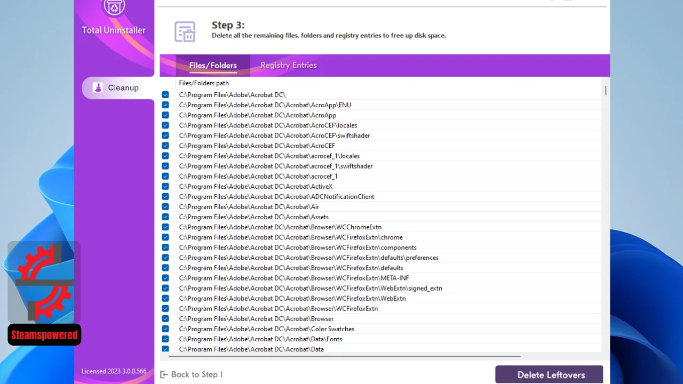The height and width of the screenshot is (384, 683).
Task: Switch to the Files/Folders tab
Action: point(213,65)
